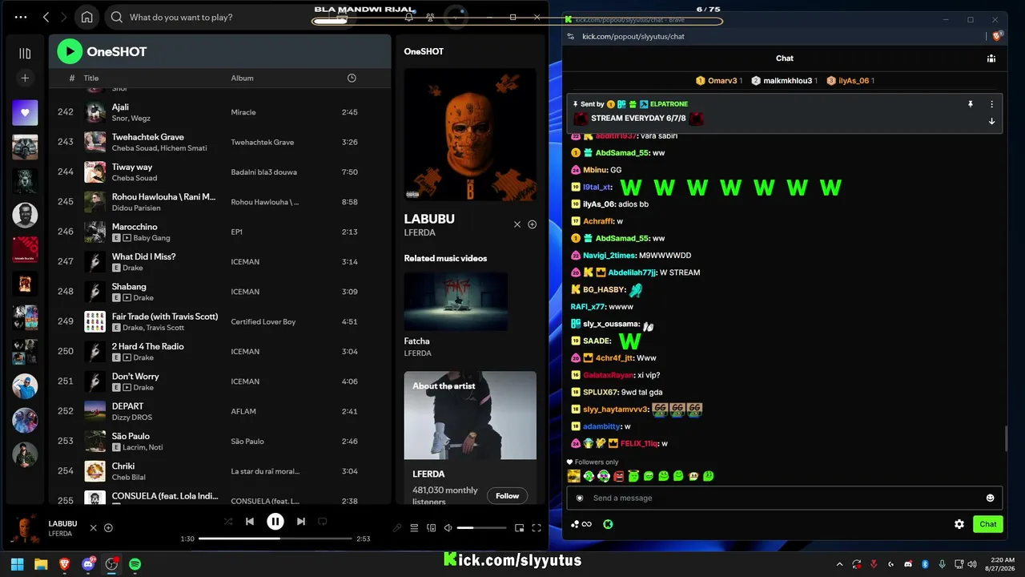Sort tracks by Album column
Screen dimensions: 1025x577
(242, 78)
